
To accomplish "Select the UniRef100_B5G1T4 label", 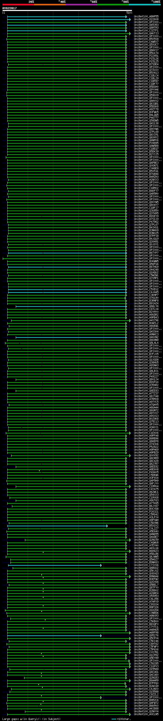I will coord(146,53).
